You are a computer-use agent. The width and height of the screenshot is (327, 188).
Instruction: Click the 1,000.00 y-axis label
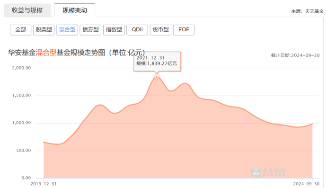pos(21,123)
